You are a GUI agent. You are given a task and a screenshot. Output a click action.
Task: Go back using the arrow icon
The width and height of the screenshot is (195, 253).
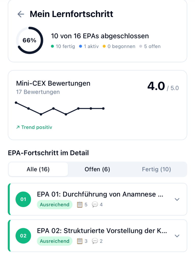point(21,14)
